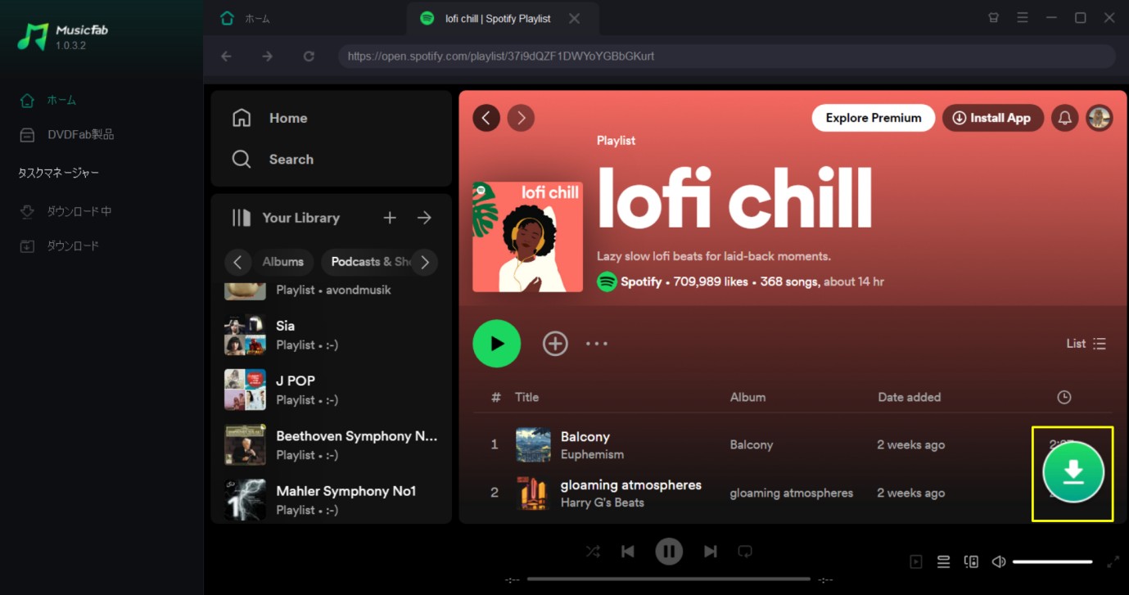Click the open.spotify.com URL address field
This screenshot has height=595, width=1129.
point(726,56)
